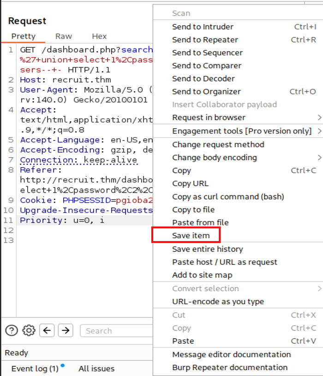Image resolution: width=323 pixels, height=376 pixels.
Task: Click the Host: recruit.thm header line
Action: (x=66, y=80)
